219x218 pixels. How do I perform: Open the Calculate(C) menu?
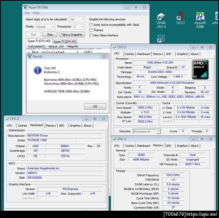click(36, 46)
